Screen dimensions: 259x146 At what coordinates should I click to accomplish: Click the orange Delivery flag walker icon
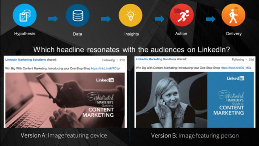(x=233, y=15)
